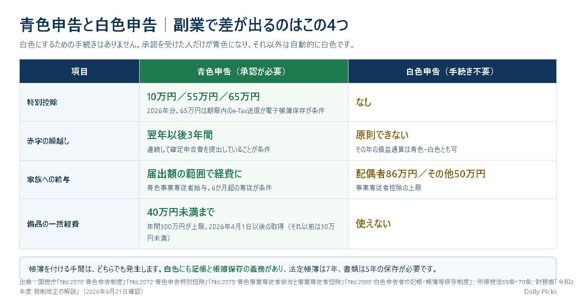This screenshot has height=302, width=576.
Task: Select the value '使えない'
Action: 373,223
